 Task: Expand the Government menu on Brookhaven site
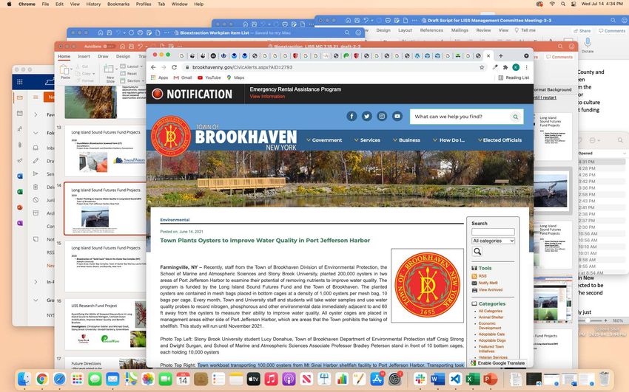[x=325, y=140]
